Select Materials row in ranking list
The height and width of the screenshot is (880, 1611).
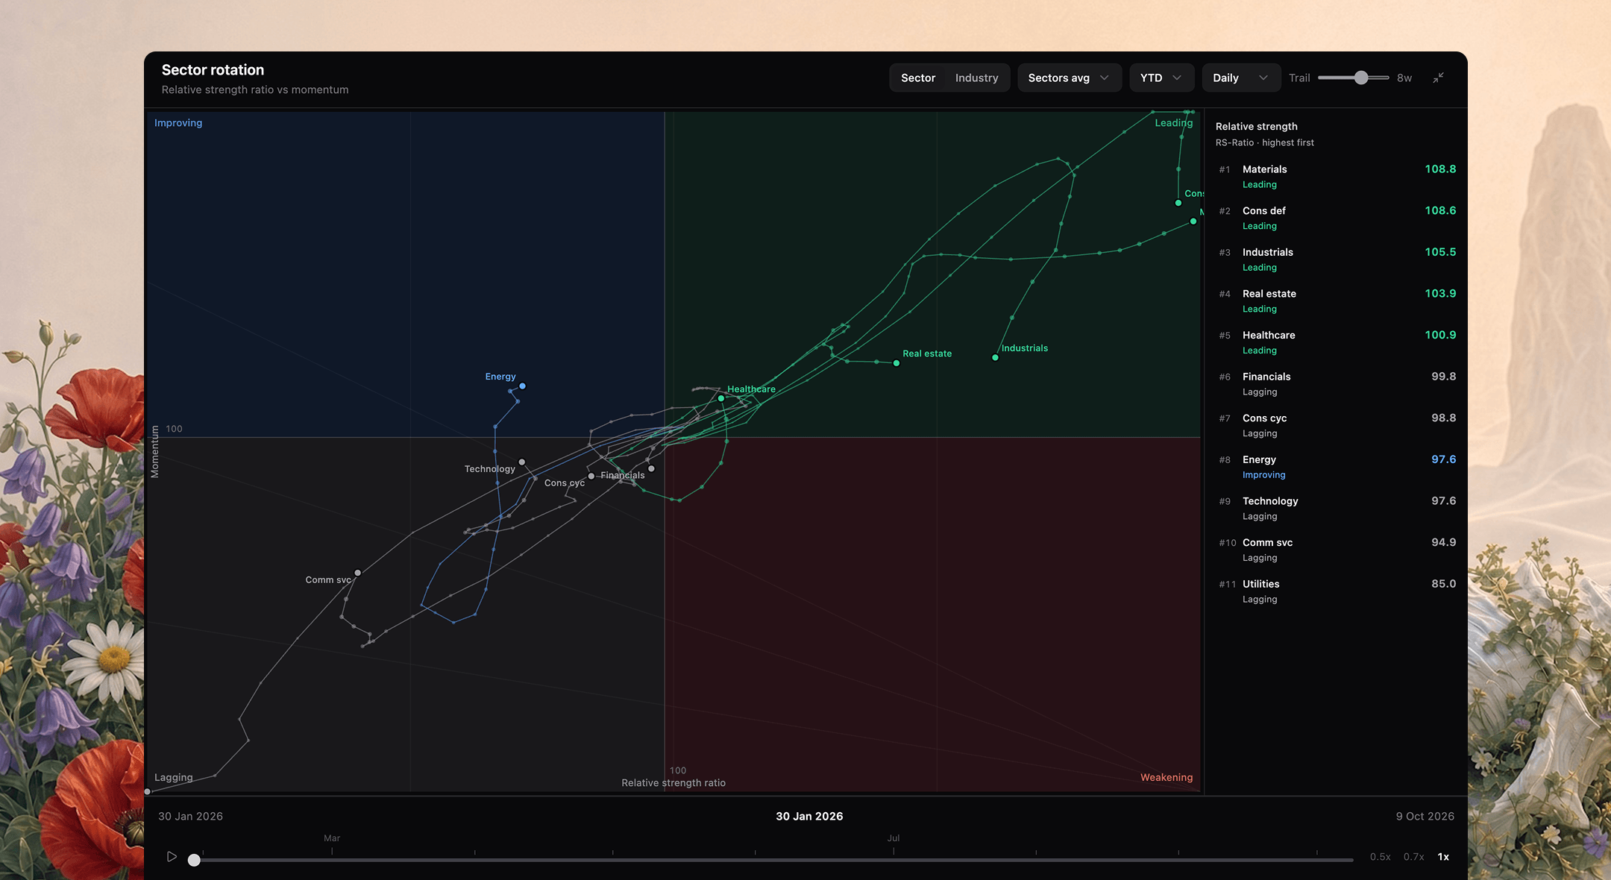tap(1337, 177)
